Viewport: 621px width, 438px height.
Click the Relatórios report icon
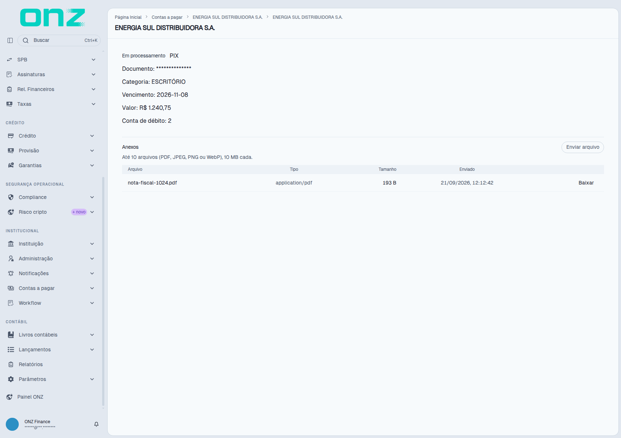coord(11,364)
